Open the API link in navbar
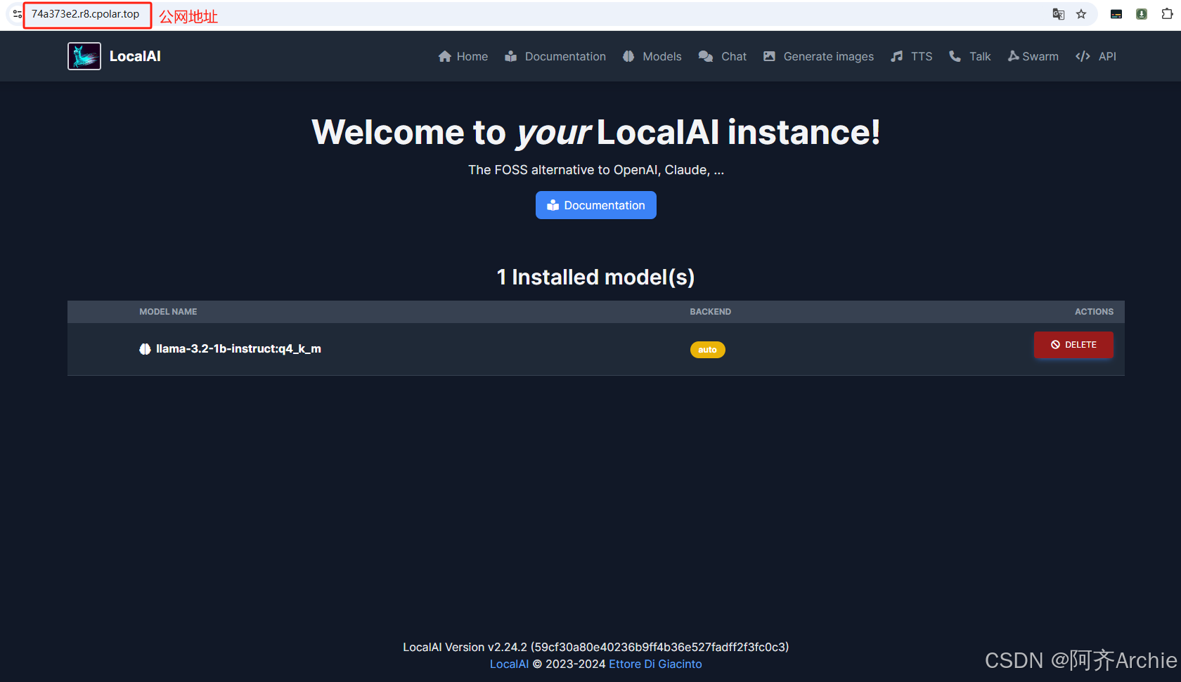The width and height of the screenshot is (1181, 682). click(1096, 56)
